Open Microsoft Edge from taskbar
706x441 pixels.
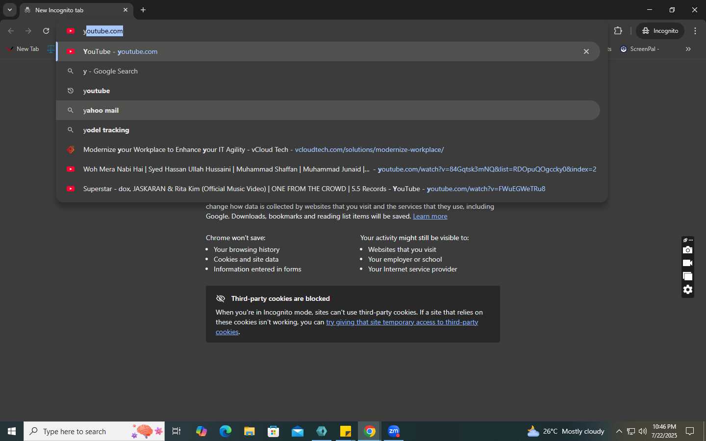226,431
